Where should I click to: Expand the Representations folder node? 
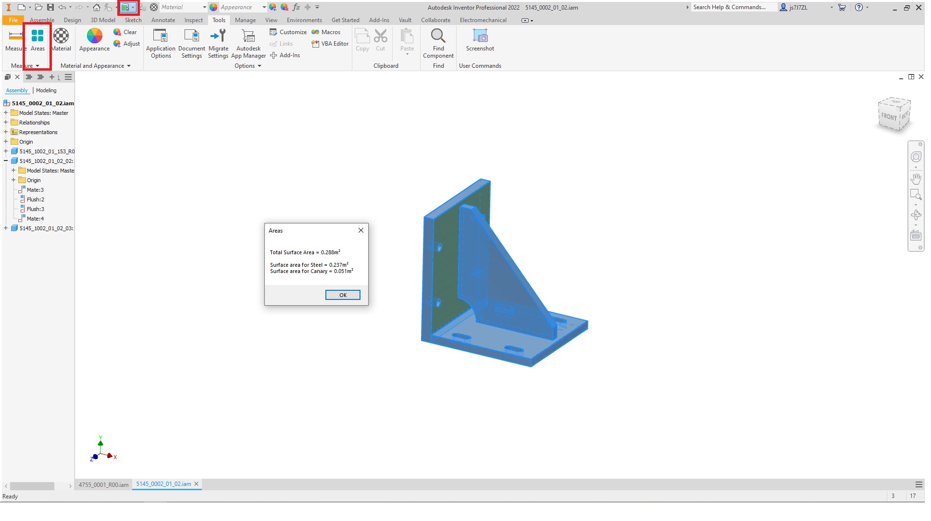pos(6,132)
